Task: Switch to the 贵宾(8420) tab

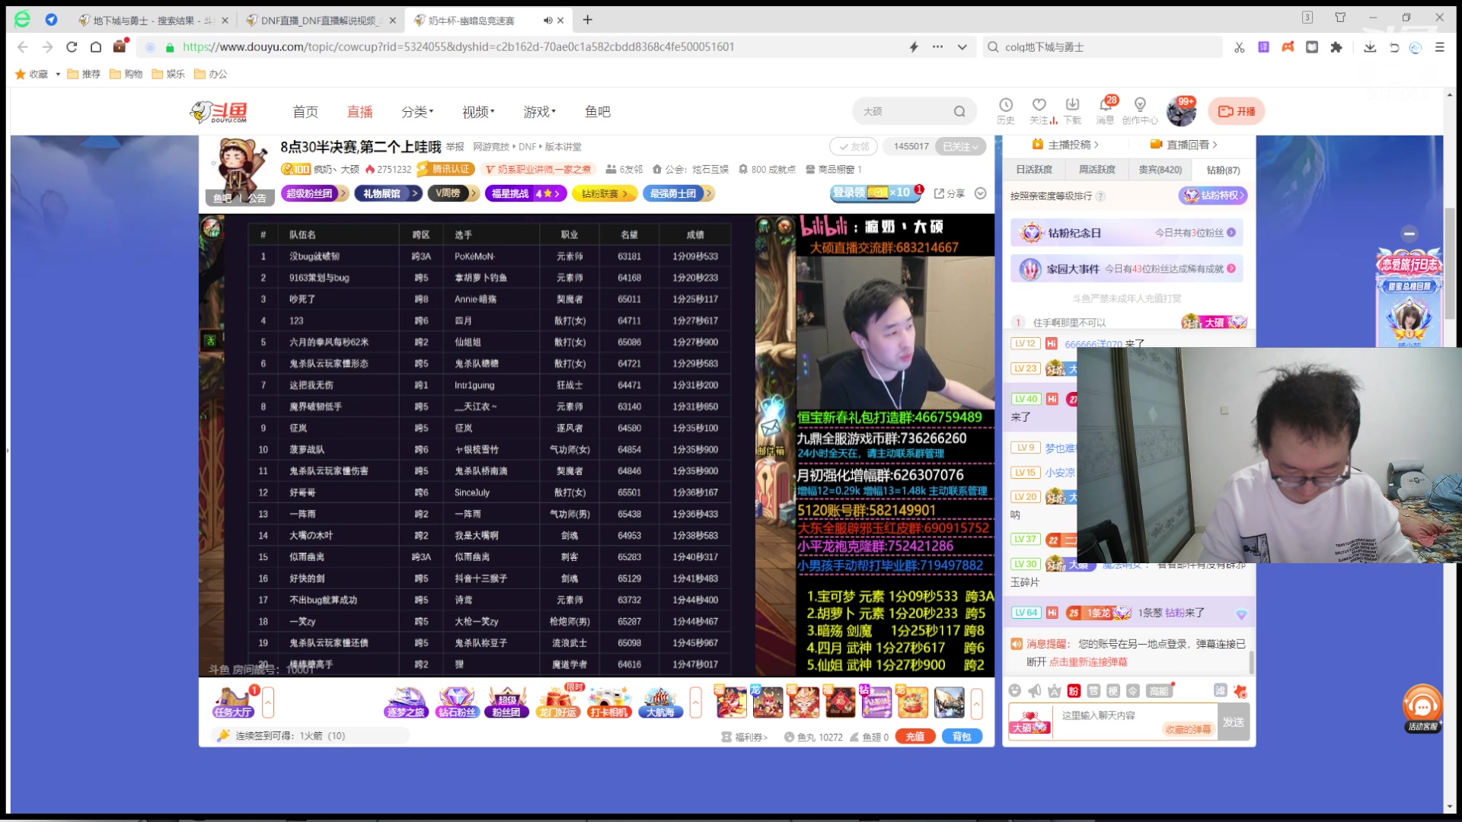Action: tap(1160, 170)
